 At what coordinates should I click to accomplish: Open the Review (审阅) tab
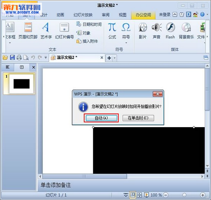click(105, 15)
